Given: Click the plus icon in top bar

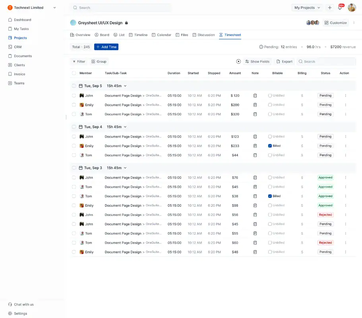Looking at the screenshot, I should (330, 8).
